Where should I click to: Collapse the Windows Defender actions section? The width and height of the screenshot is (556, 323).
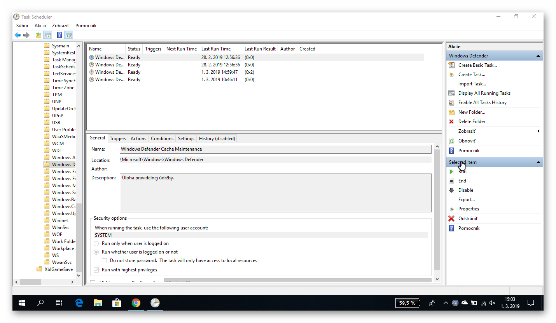pyautogui.click(x=538, y=56)
